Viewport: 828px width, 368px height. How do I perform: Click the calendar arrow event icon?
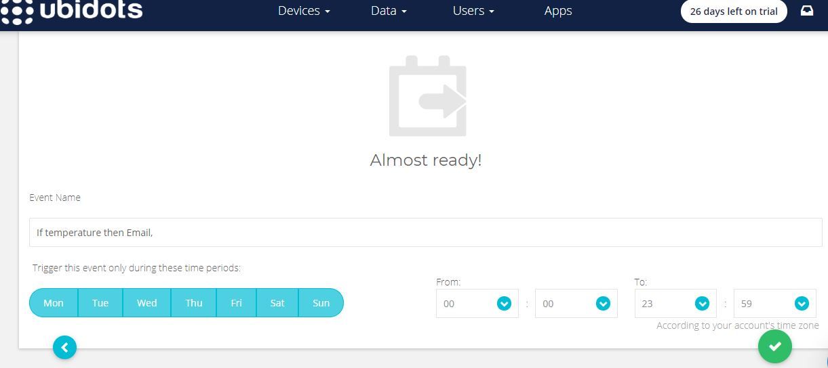[428, 96]
